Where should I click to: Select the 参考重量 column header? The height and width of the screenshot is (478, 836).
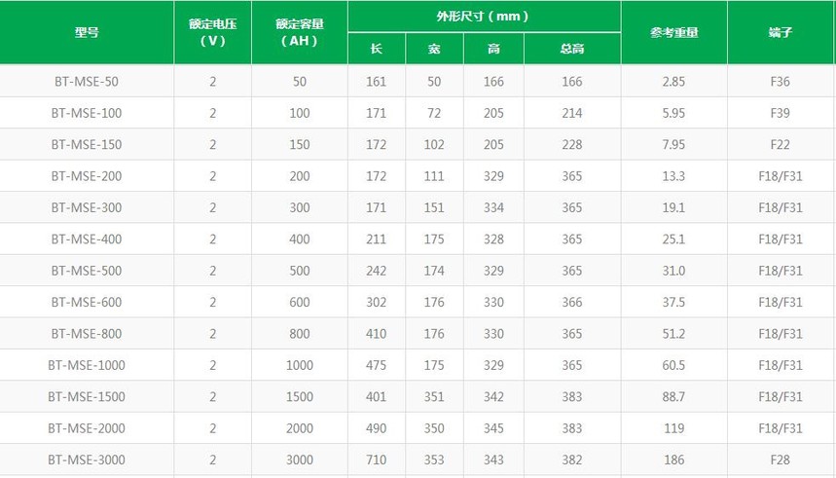(673, 32)
